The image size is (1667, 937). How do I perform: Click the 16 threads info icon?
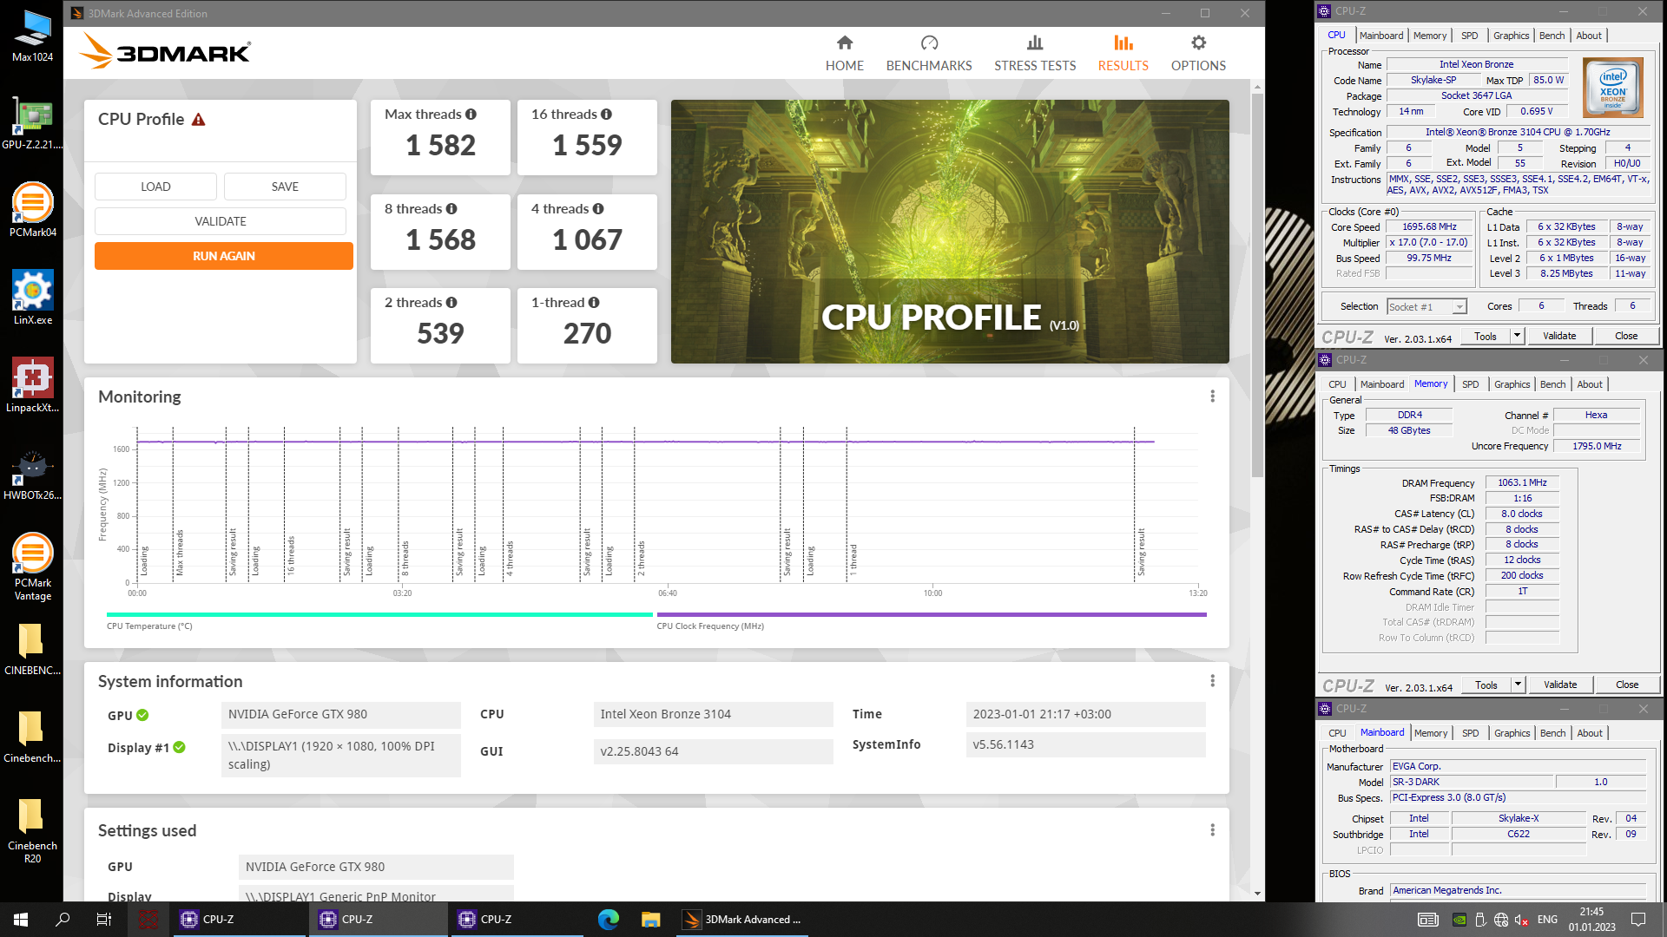(606, 115)
